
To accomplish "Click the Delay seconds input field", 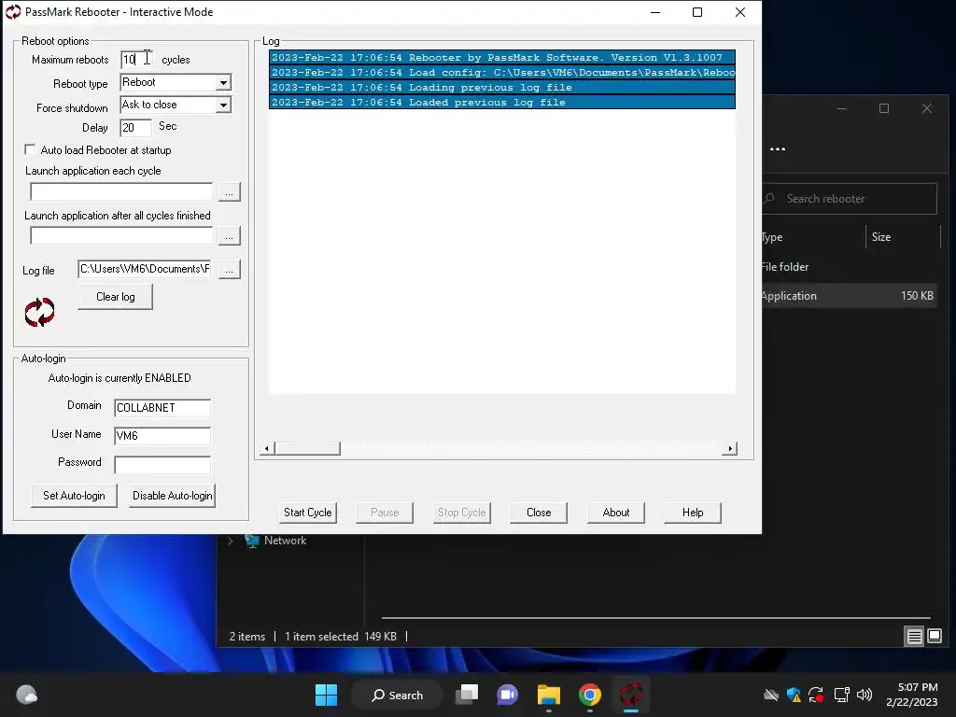I will click(x=136, y=127).
